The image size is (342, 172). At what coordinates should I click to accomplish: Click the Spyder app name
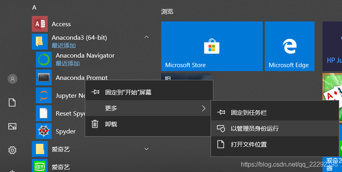click(x=66, y=131)
